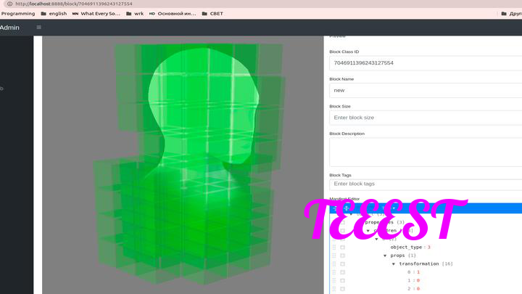This screenshot has width=522, height=294.
Task: Tick the box on the props row
Action: 342,256
